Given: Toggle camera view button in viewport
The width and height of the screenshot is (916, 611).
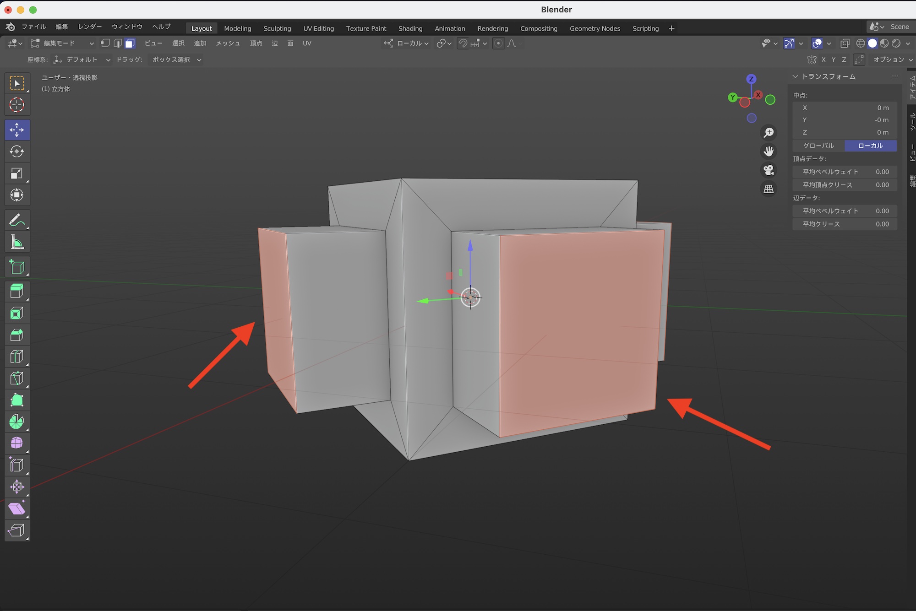Looking at the screenshot, I should tap(769, 170).
